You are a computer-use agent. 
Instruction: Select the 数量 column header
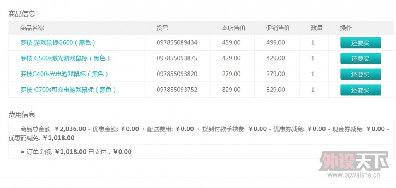pyautogui.click(x=317, y=28)
